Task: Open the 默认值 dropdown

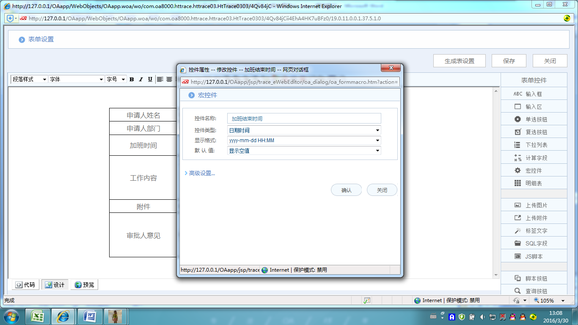Action: (x=377, y=150)
